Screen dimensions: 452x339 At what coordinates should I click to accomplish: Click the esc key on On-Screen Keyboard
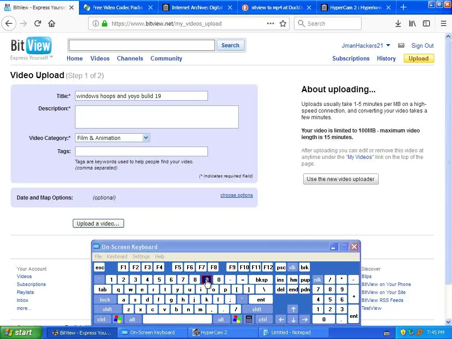pos(100,267)
